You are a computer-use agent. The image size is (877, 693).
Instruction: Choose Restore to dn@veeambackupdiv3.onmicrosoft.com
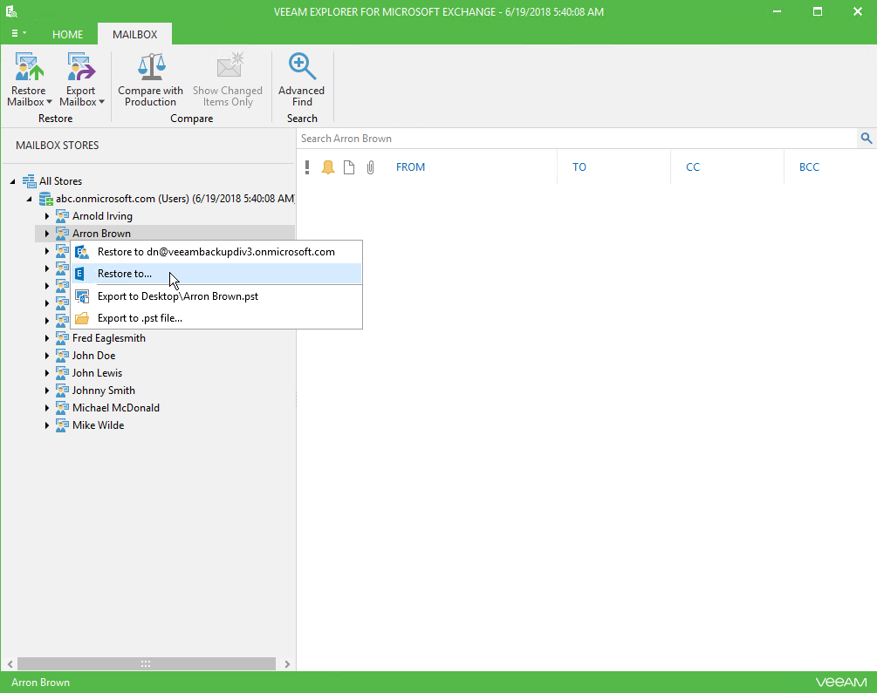(x=216, y=252)
